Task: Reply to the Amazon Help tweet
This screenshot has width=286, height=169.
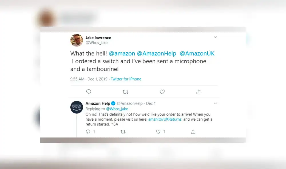Action: coord(88,131)
